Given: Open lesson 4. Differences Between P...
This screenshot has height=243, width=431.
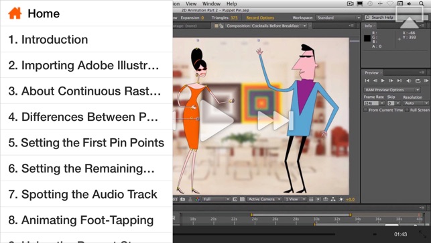Looking at the screenshot, I should point(86,117).
